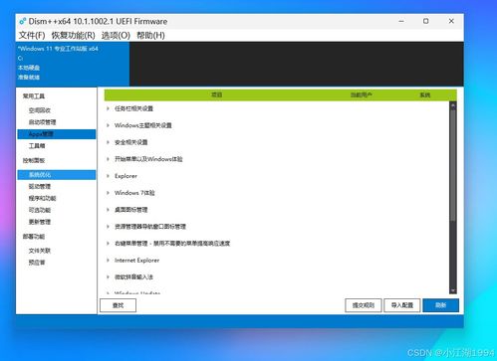
Task: Click the 查找 button
Action: [118, 305]
